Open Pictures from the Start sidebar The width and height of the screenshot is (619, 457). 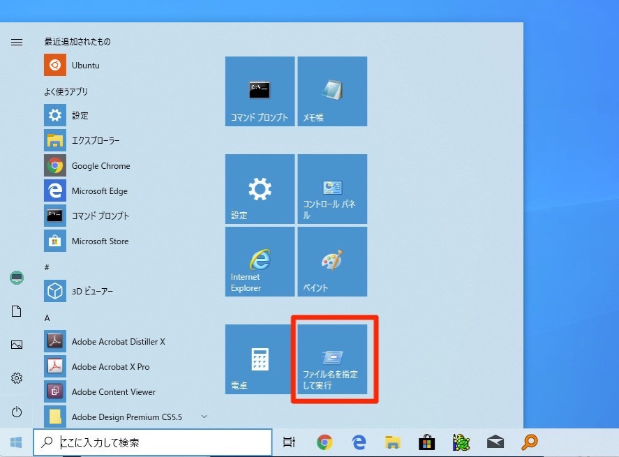[17, 345]
